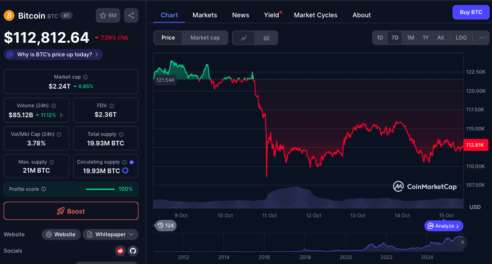This screenshot has width=492, height=264.
Task: Click the Boost button
Action: 71,211
